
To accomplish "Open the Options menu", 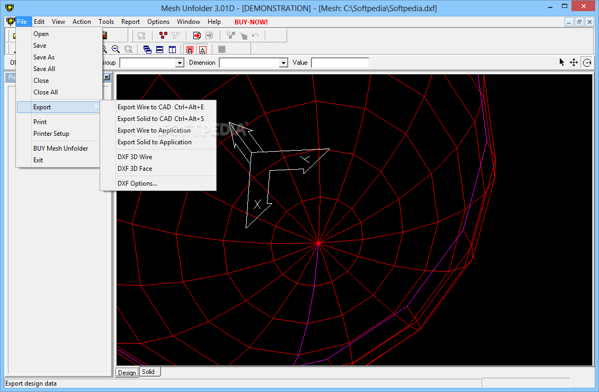I will (158, 22).
